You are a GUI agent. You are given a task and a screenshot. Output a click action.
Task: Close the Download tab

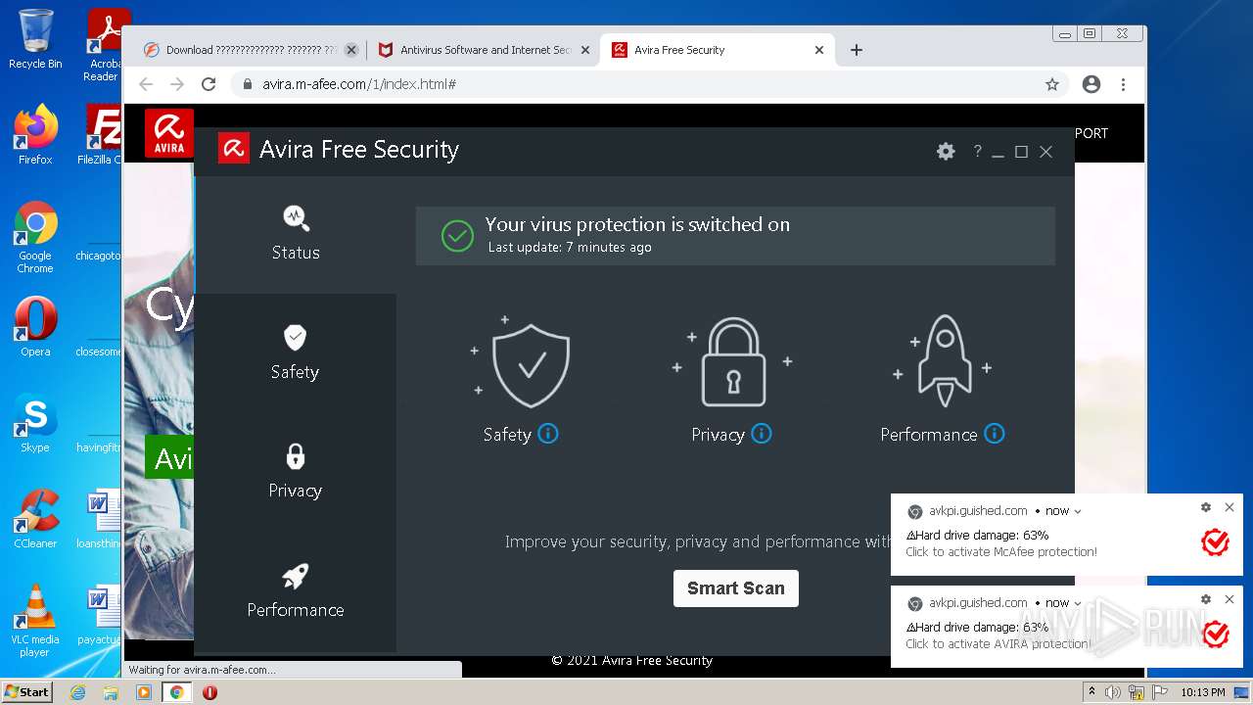coord(351,50)
